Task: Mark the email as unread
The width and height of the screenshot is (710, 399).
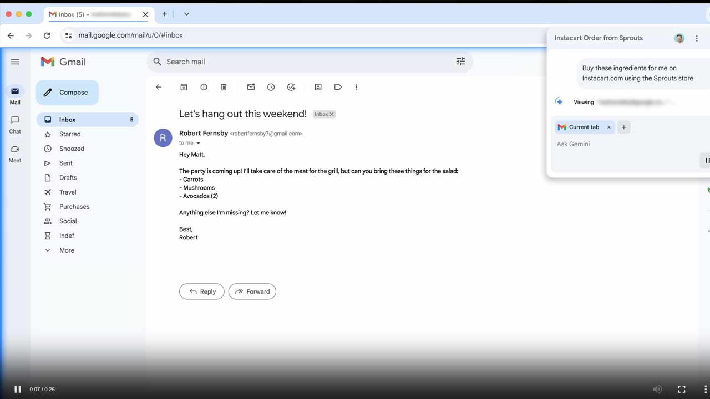Action: [x=251, y=87]
